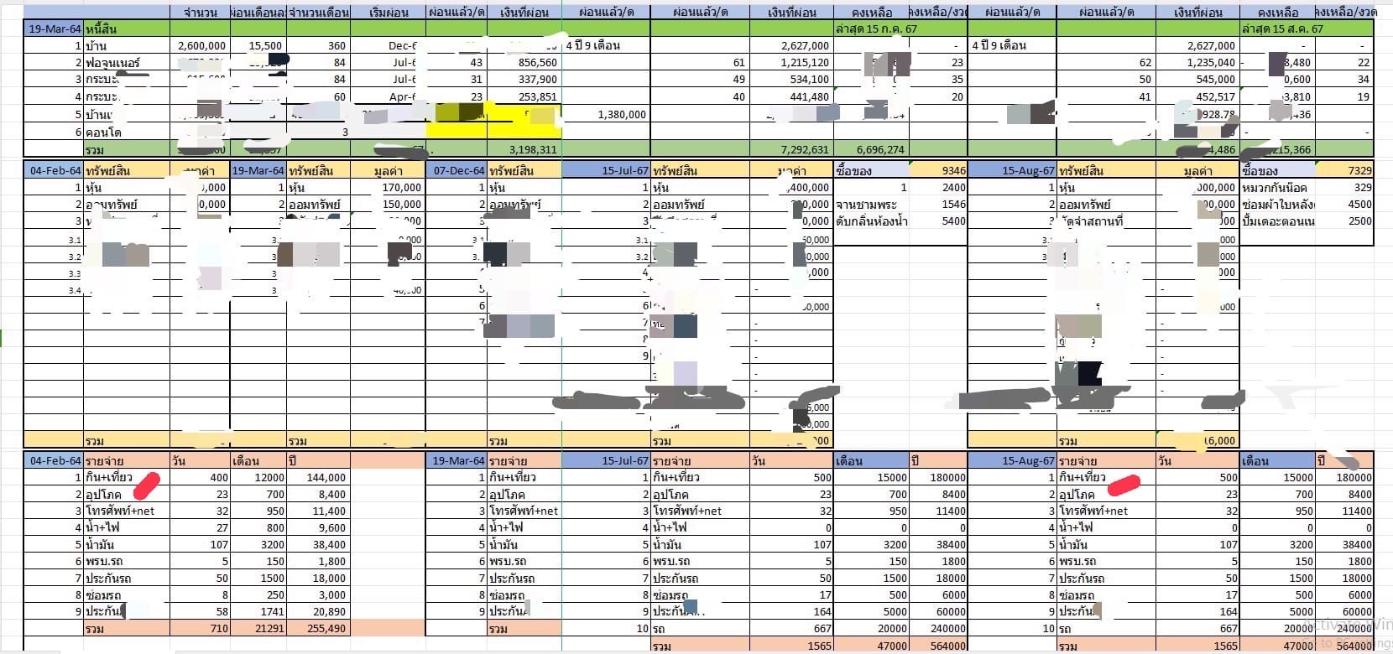Click the หมวกกันน็อค purchase cell

click(1276, 188)
